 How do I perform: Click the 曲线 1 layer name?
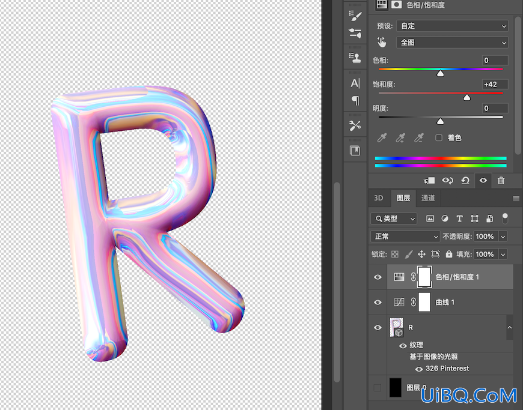(x=445, y=302)
